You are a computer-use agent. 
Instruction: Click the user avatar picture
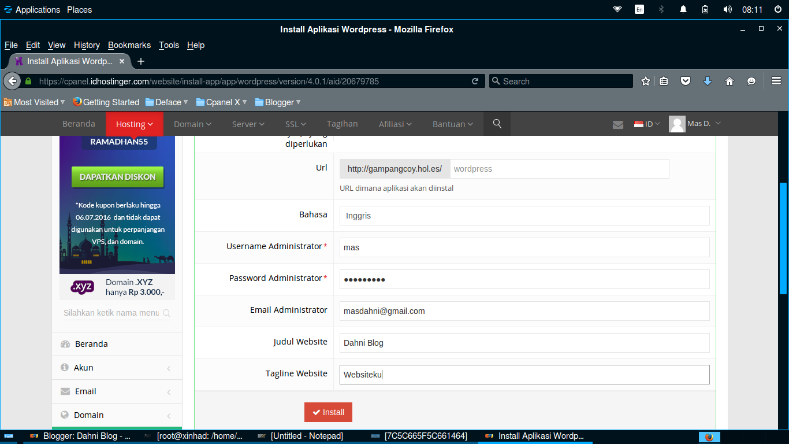(x=677, y=124)
